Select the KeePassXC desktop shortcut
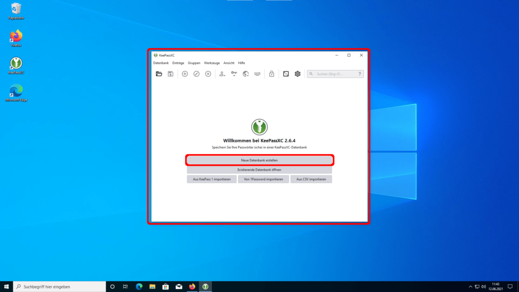 (x=16, y=65)
